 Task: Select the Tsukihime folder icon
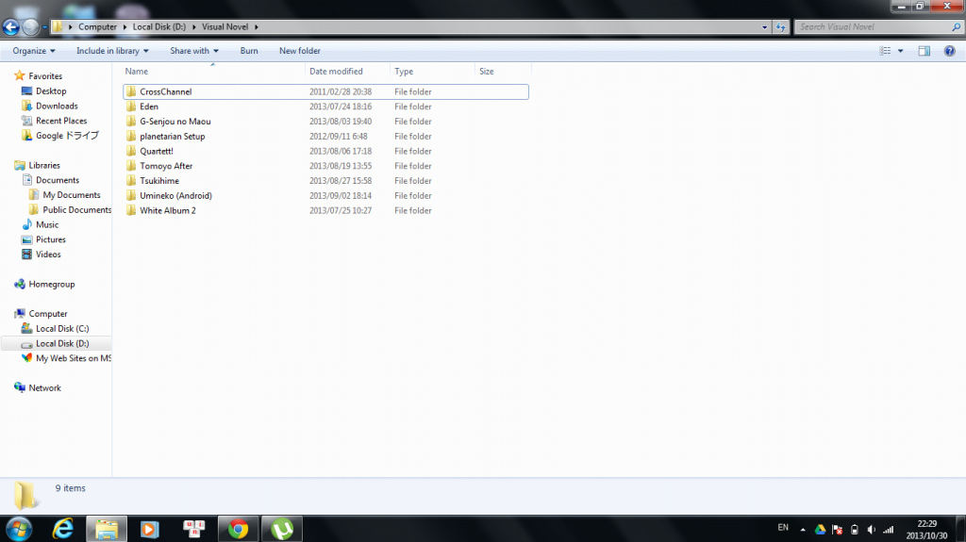[x=131, y=180]
